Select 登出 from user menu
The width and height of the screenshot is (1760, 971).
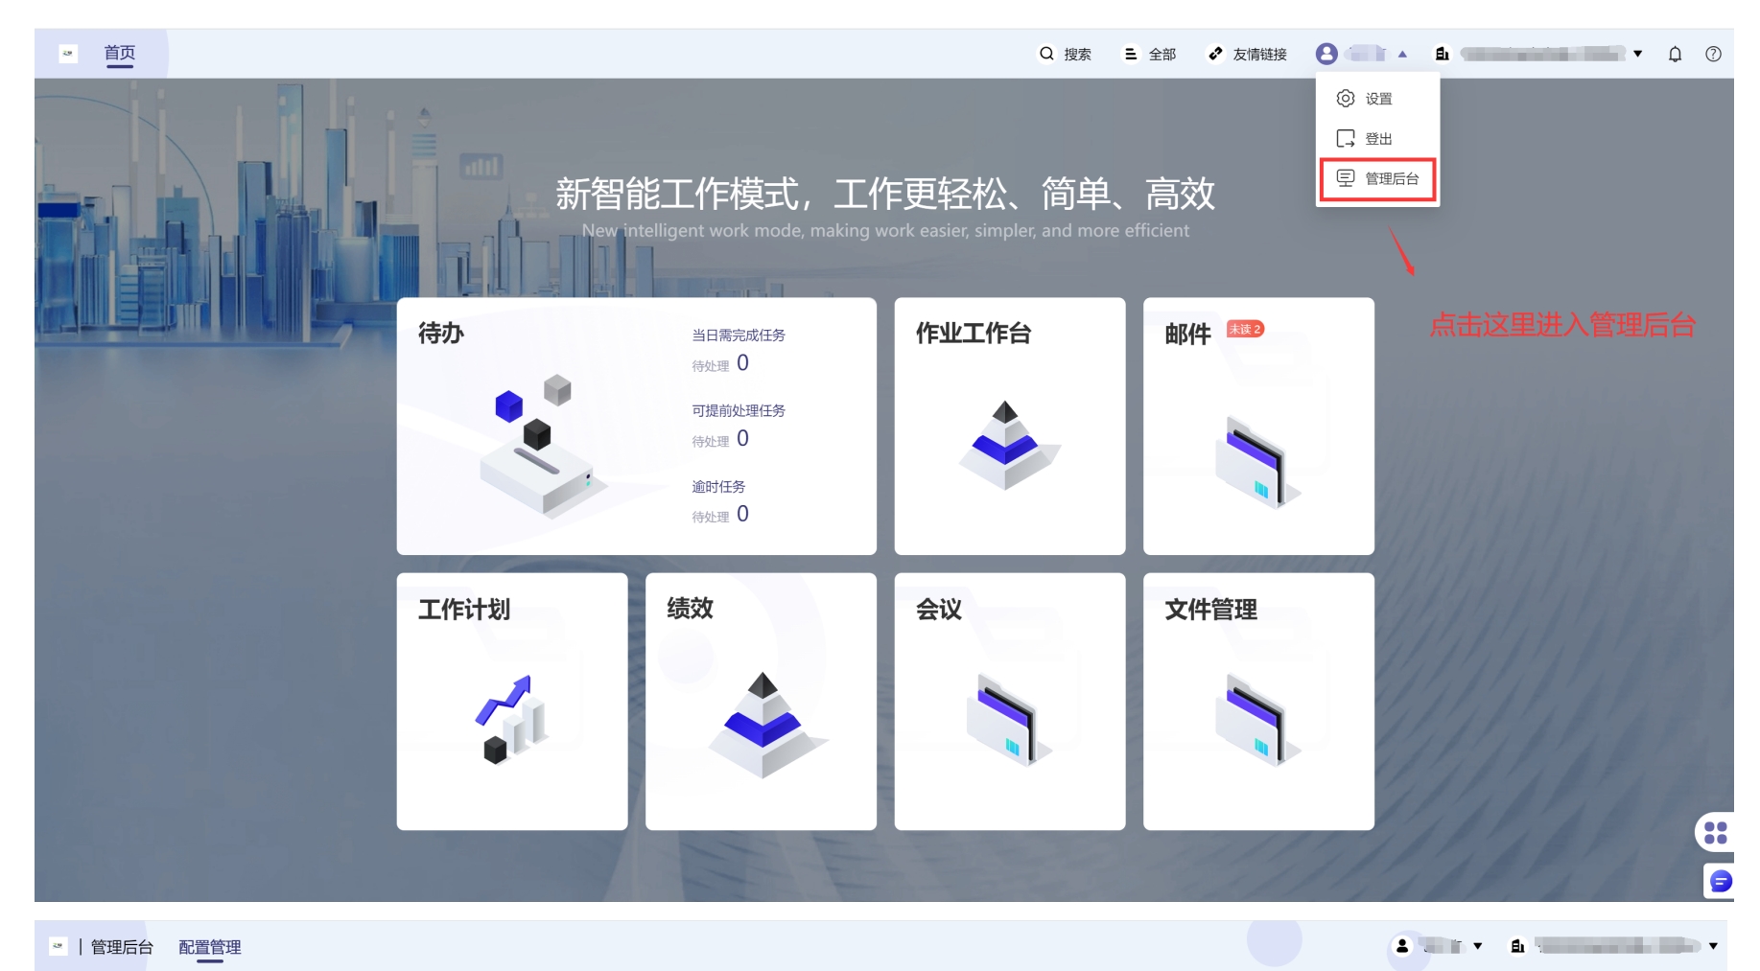click(x=1378, y=139)
